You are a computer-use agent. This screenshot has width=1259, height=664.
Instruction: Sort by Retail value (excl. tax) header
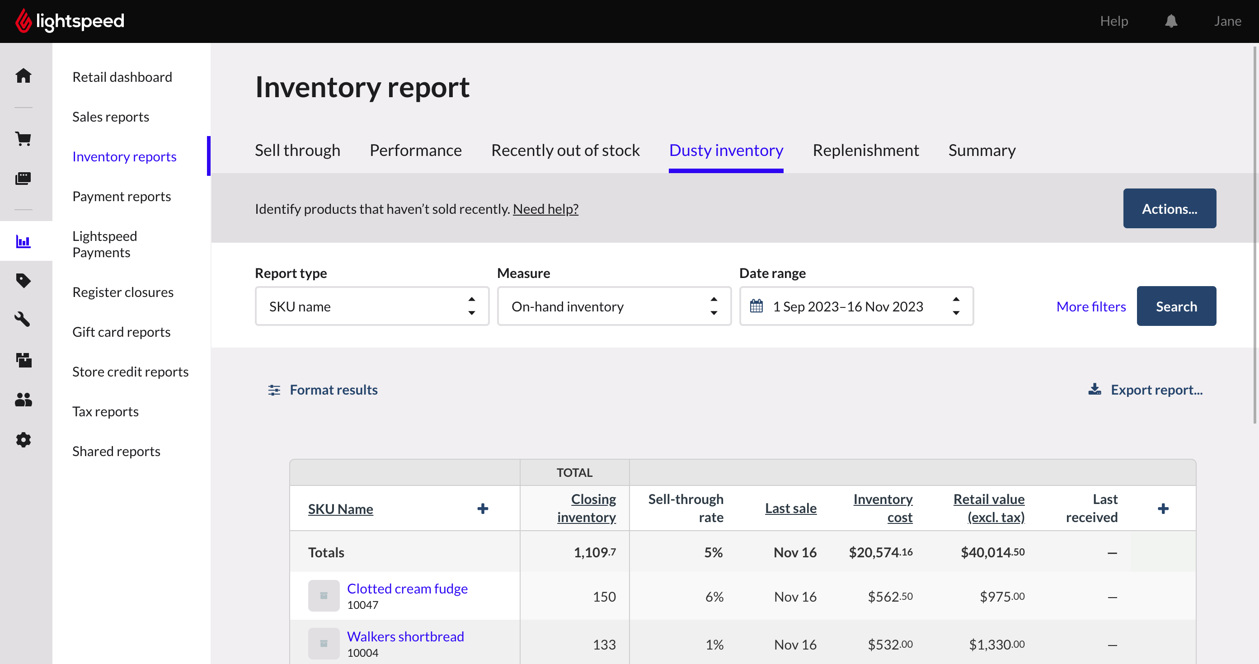(989, 508)
